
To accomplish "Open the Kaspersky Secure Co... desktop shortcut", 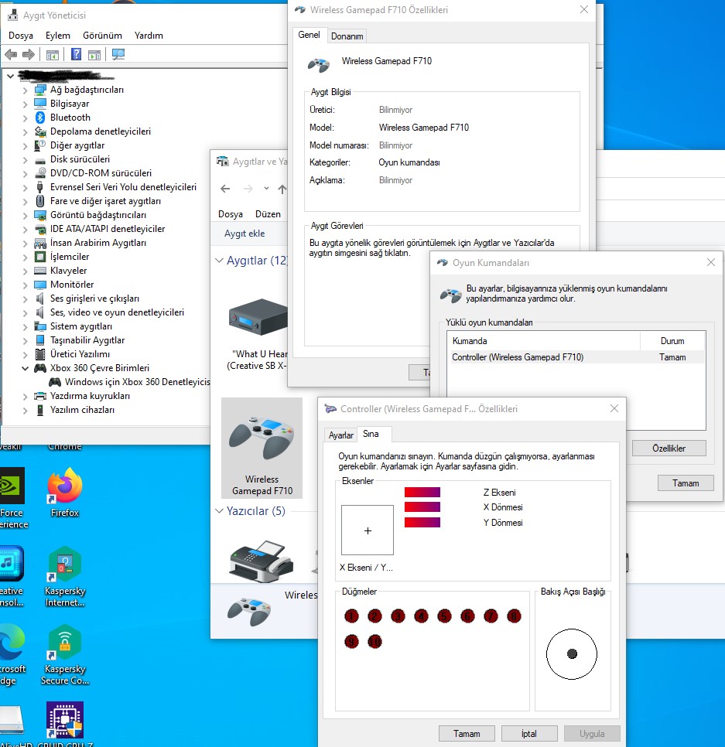I will pos(65,655).
